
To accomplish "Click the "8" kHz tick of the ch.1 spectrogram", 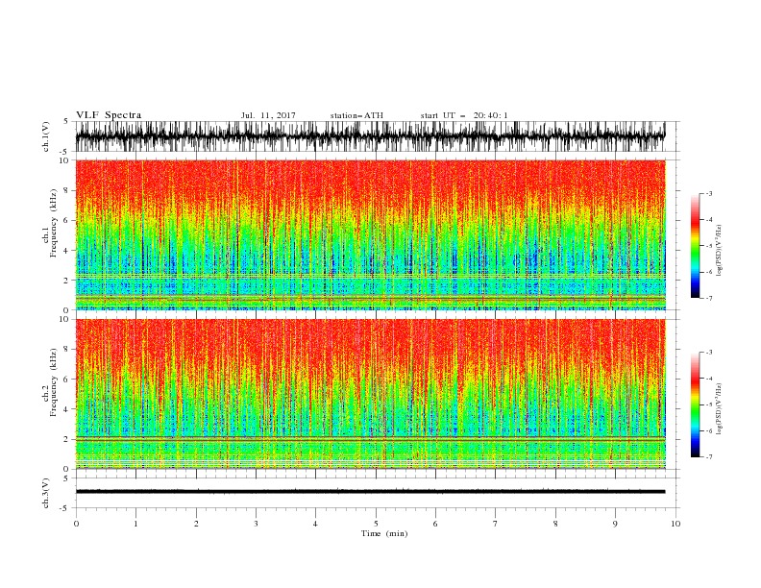I will 67,190.
